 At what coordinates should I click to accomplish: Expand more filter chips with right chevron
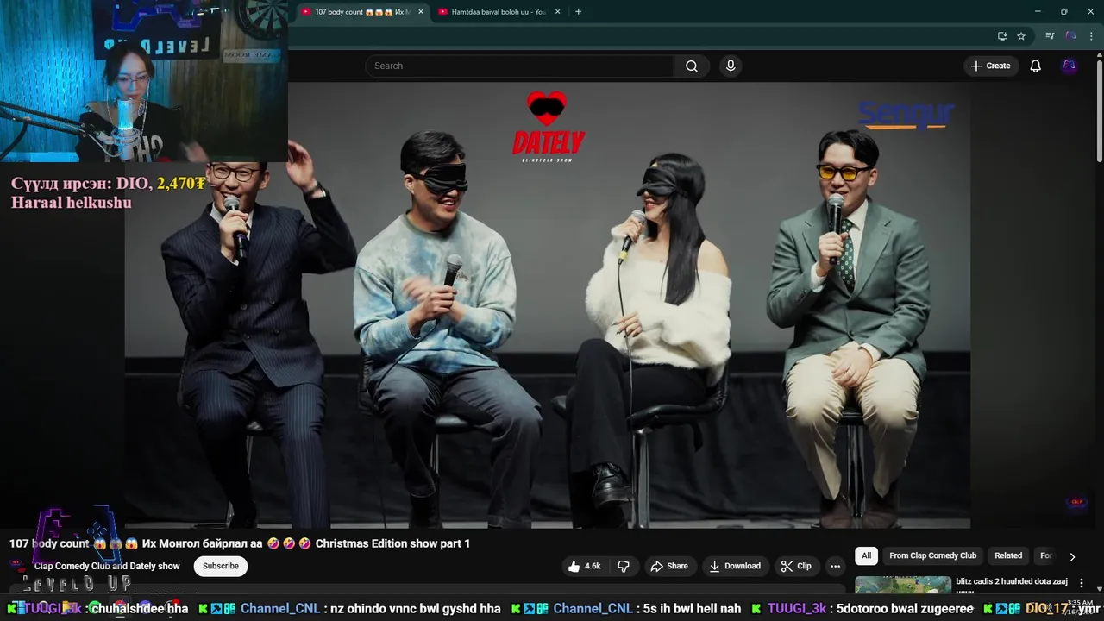click(1072, 557)
